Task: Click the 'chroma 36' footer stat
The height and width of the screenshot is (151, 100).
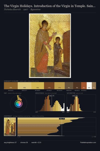Action: 24,142
